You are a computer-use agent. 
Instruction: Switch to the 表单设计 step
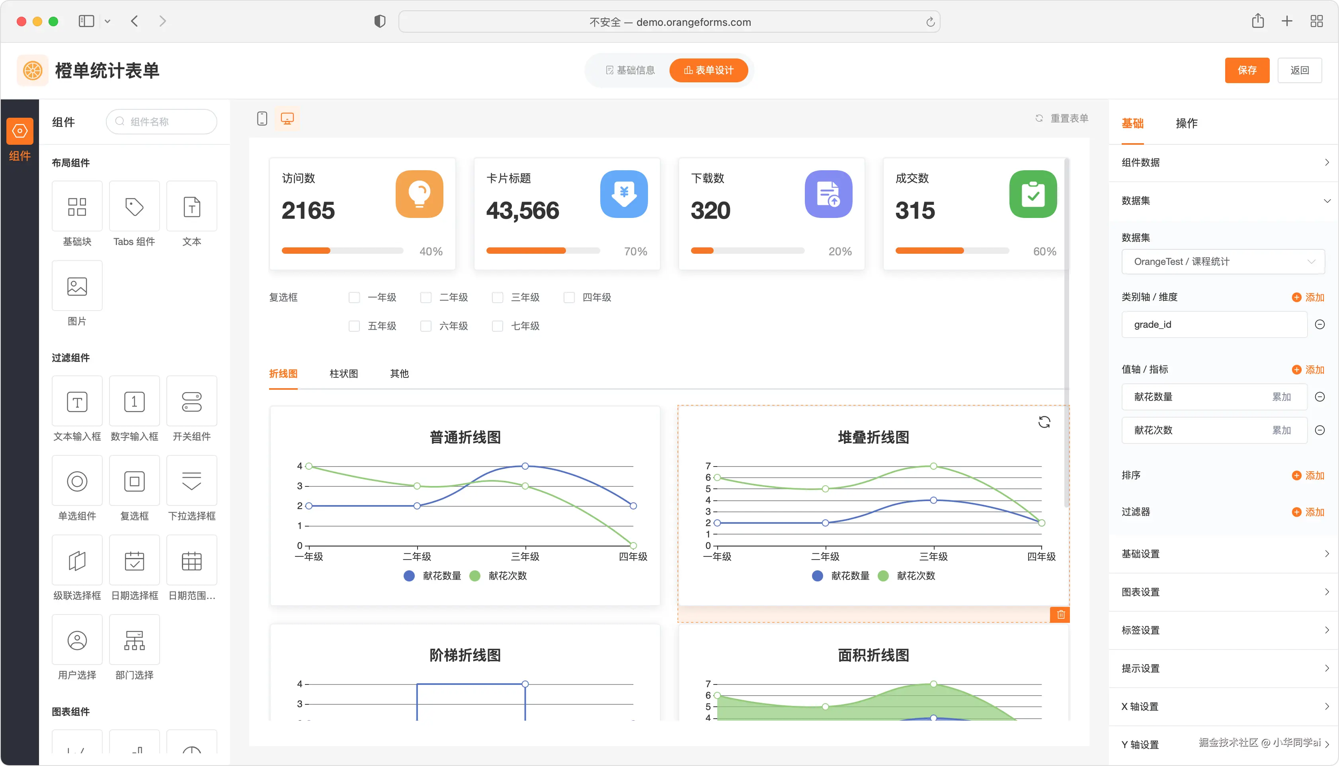coord(708,70)
